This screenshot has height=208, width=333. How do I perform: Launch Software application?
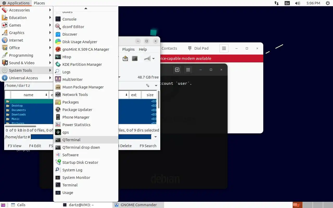86,155
